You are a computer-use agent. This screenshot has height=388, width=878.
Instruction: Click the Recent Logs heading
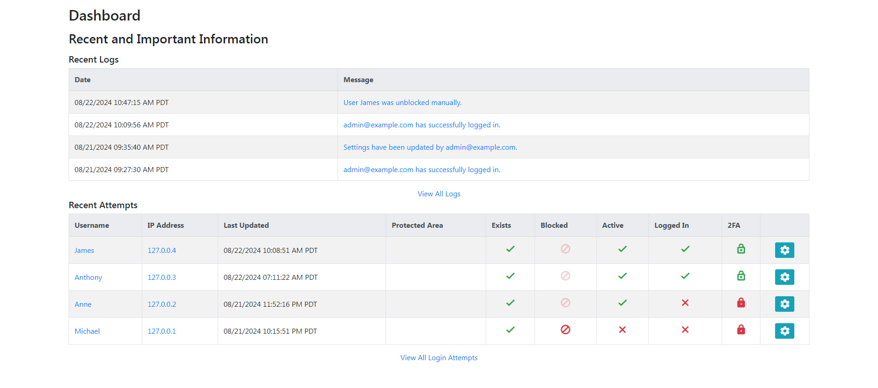[93, 60]
